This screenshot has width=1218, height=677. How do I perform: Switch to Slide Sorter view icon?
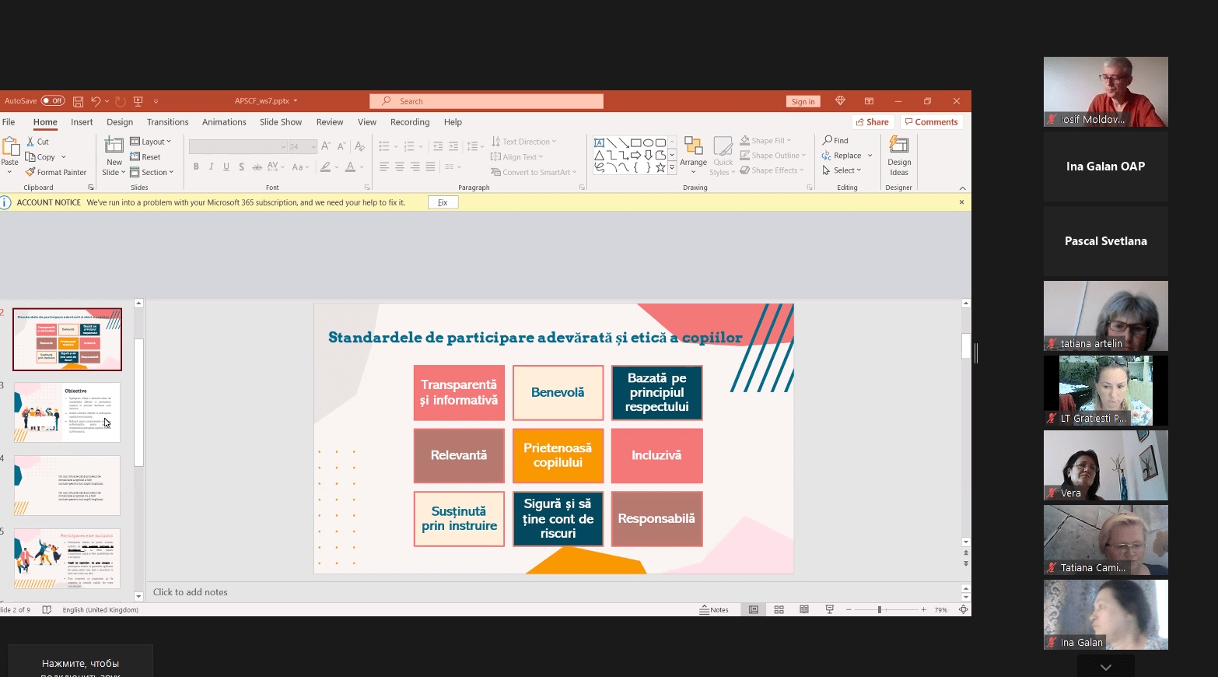click(x=779, y=610)
